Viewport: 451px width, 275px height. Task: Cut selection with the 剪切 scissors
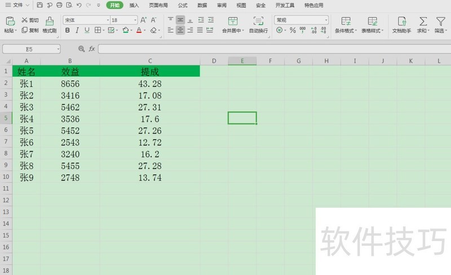[x=30, y=20]
